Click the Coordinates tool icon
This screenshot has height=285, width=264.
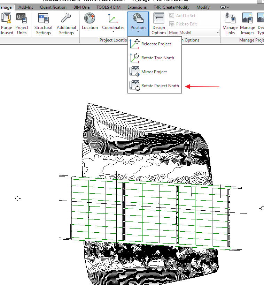(113, 18)
